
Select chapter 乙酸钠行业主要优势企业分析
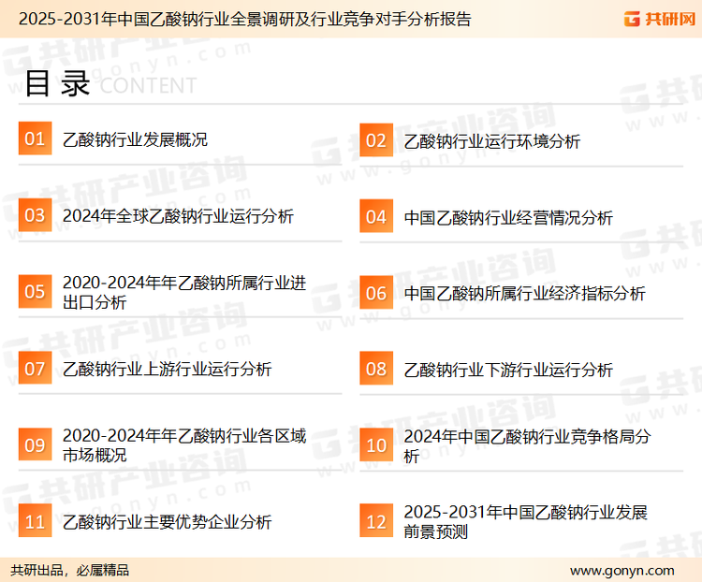[x=168, y=522]
